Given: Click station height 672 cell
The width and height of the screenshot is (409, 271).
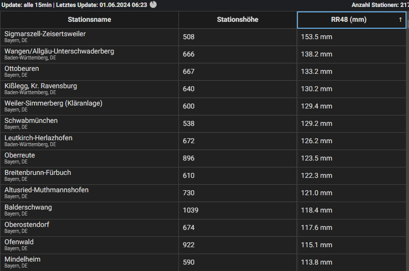Looking at the screenshot, I should tap(237, 141).
